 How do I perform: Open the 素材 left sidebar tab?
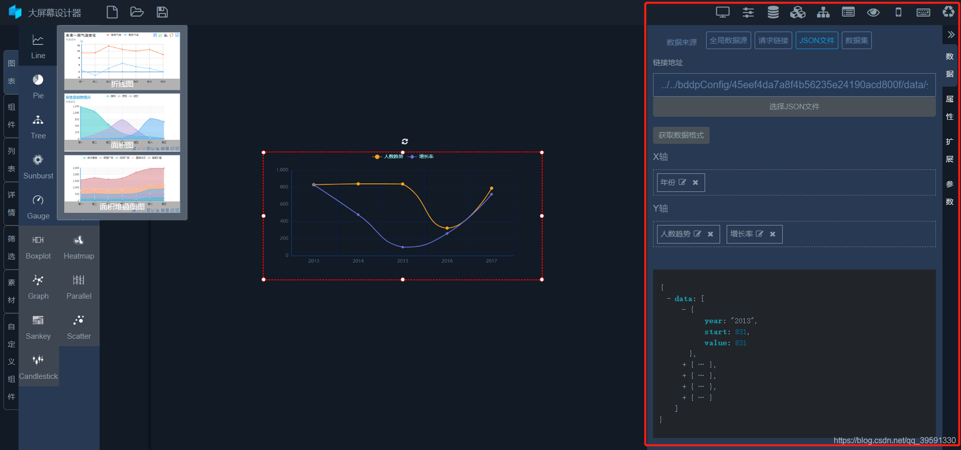click(x=11, y=291)
